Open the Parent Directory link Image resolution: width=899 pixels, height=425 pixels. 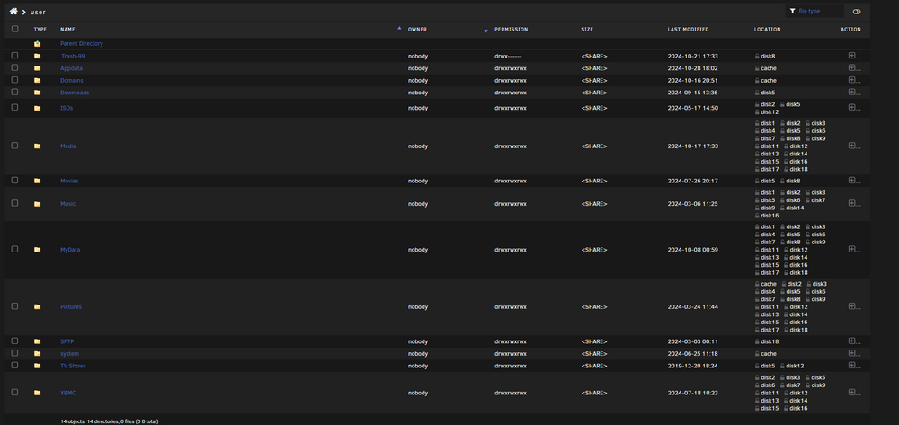coord(82,43)
